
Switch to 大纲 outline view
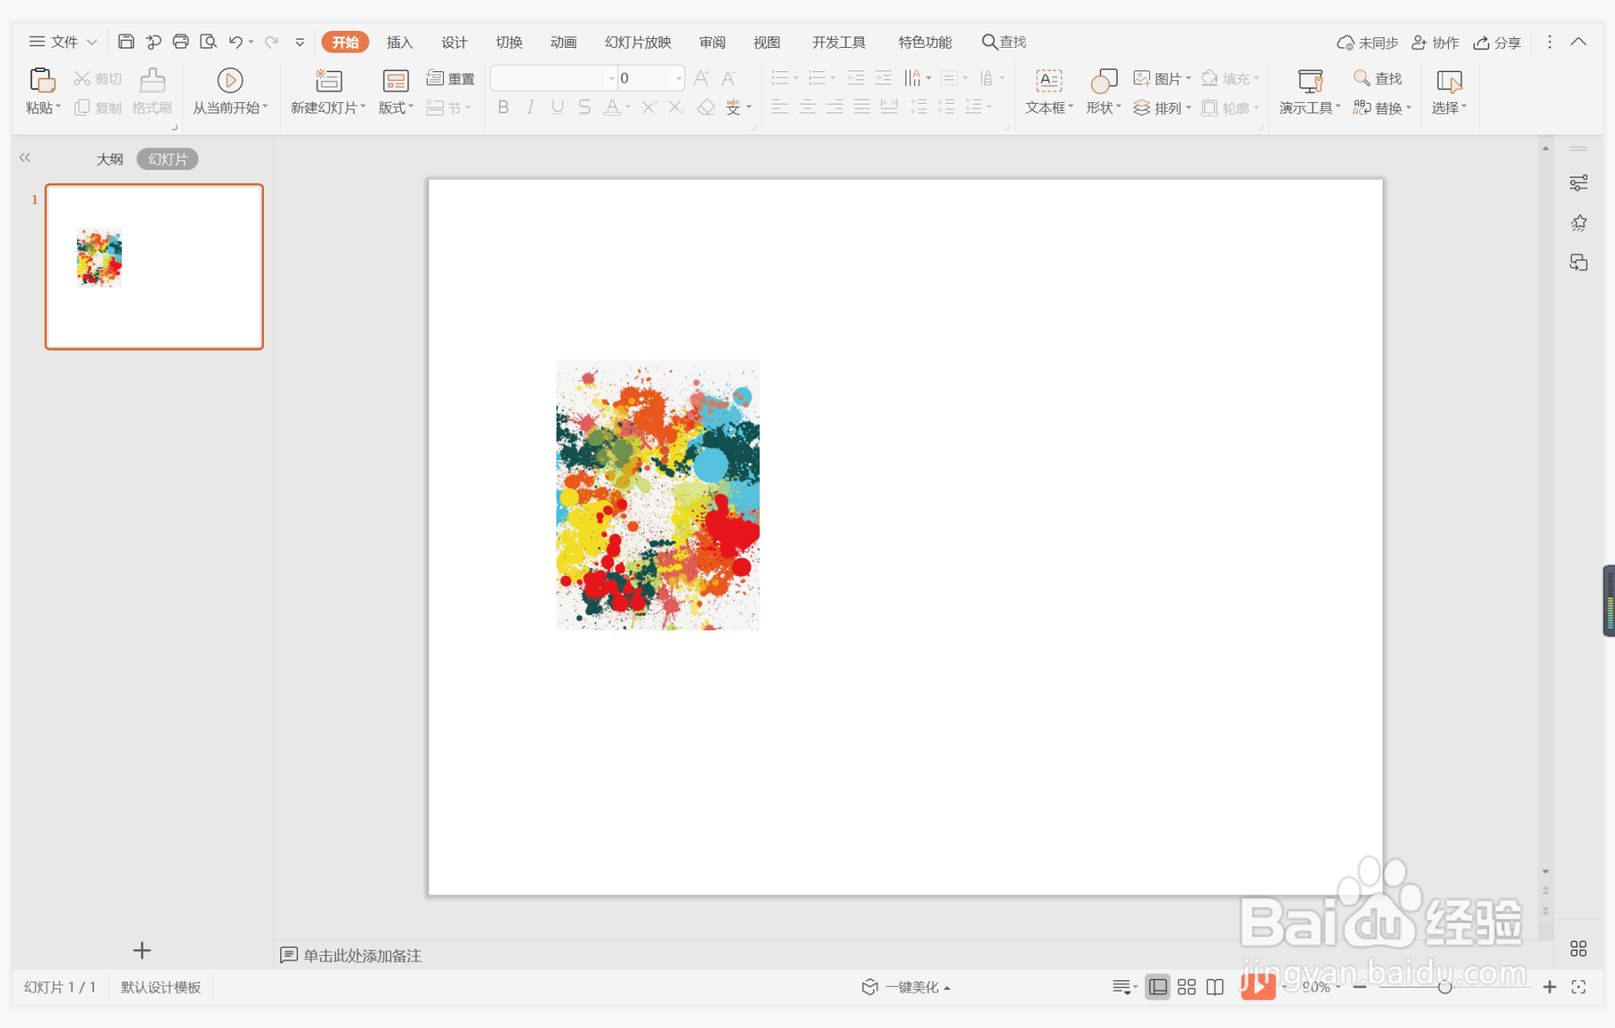(109, 159)
